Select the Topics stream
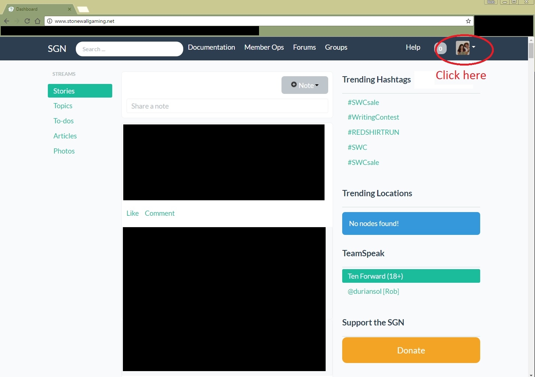Viewport: 535px width, 377px height. 63,106
